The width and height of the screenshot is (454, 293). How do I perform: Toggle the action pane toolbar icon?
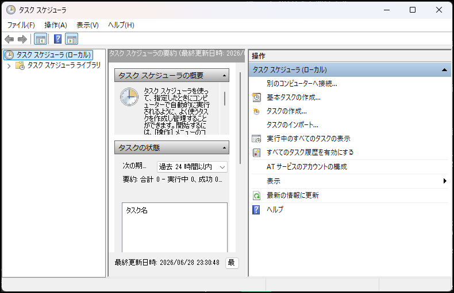click(71, 39)
